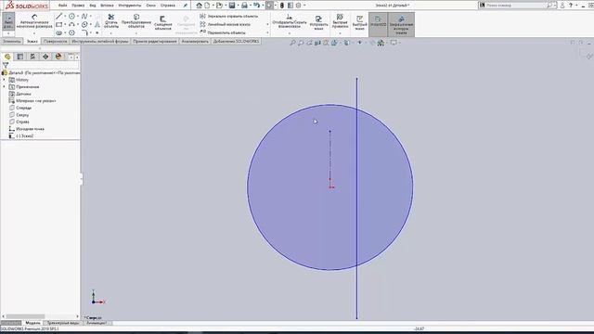
Task: Exit sketch using the top-left Sketch button
Action: tap(8, 21)
